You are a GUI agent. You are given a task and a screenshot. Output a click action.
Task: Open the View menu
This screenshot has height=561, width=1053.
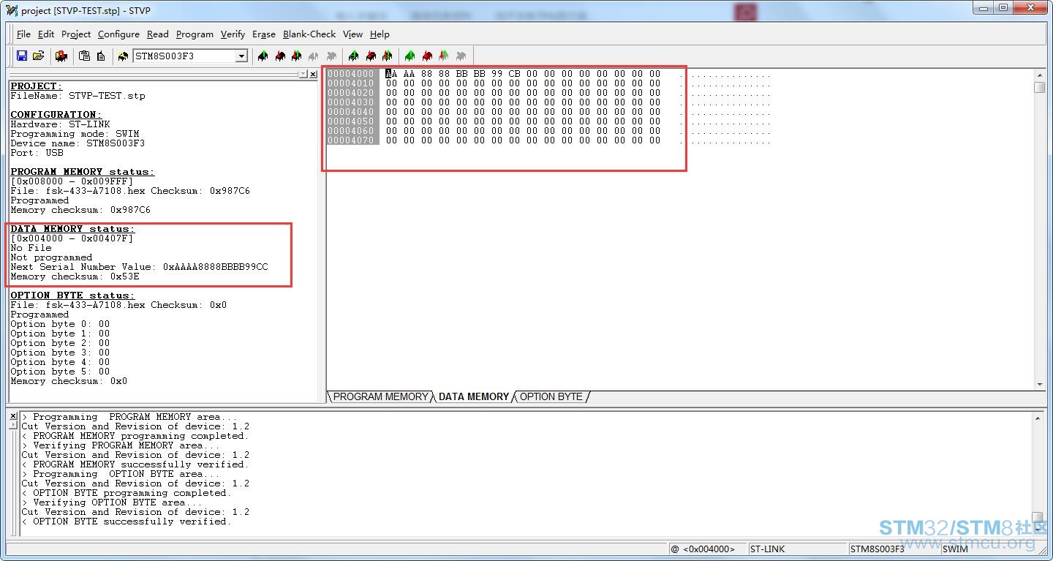click(352, 34)
